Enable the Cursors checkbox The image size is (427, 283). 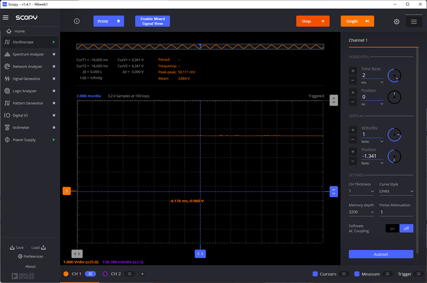315,274
